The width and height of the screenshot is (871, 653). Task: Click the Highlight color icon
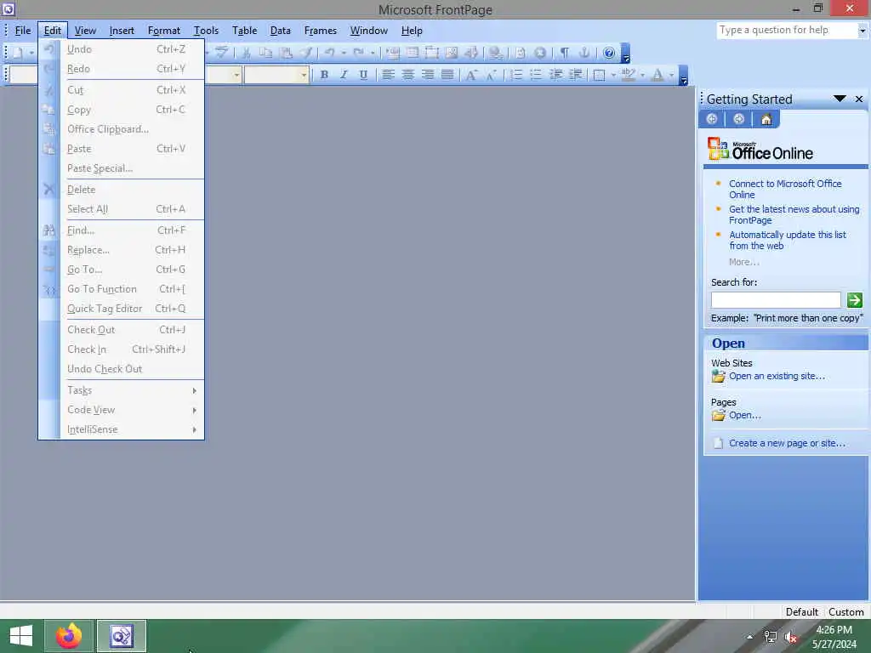629,75
